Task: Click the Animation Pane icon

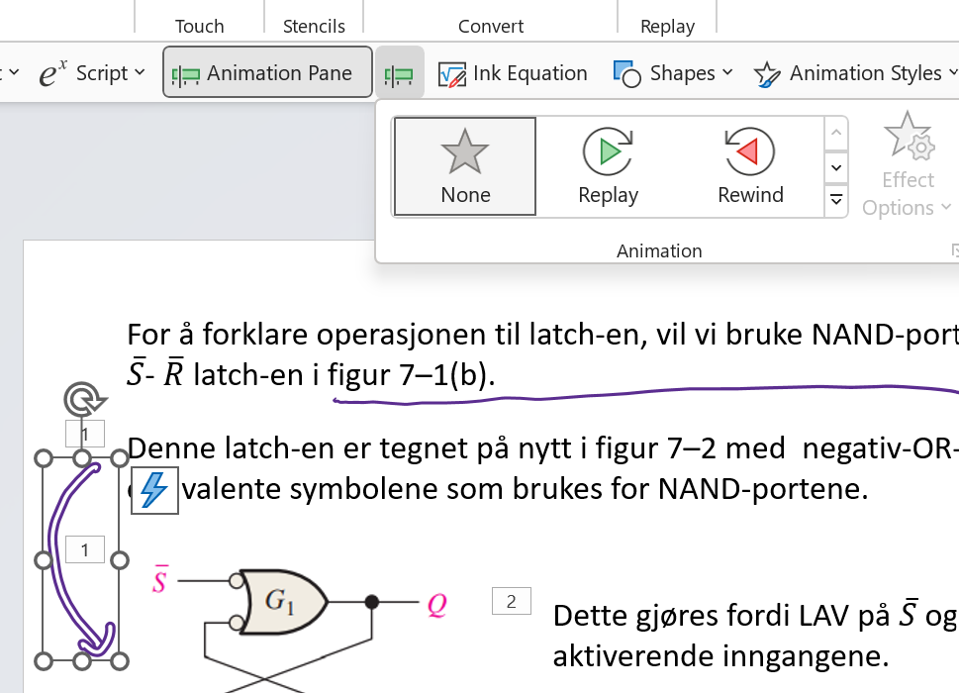Action: tap(186, 74)
